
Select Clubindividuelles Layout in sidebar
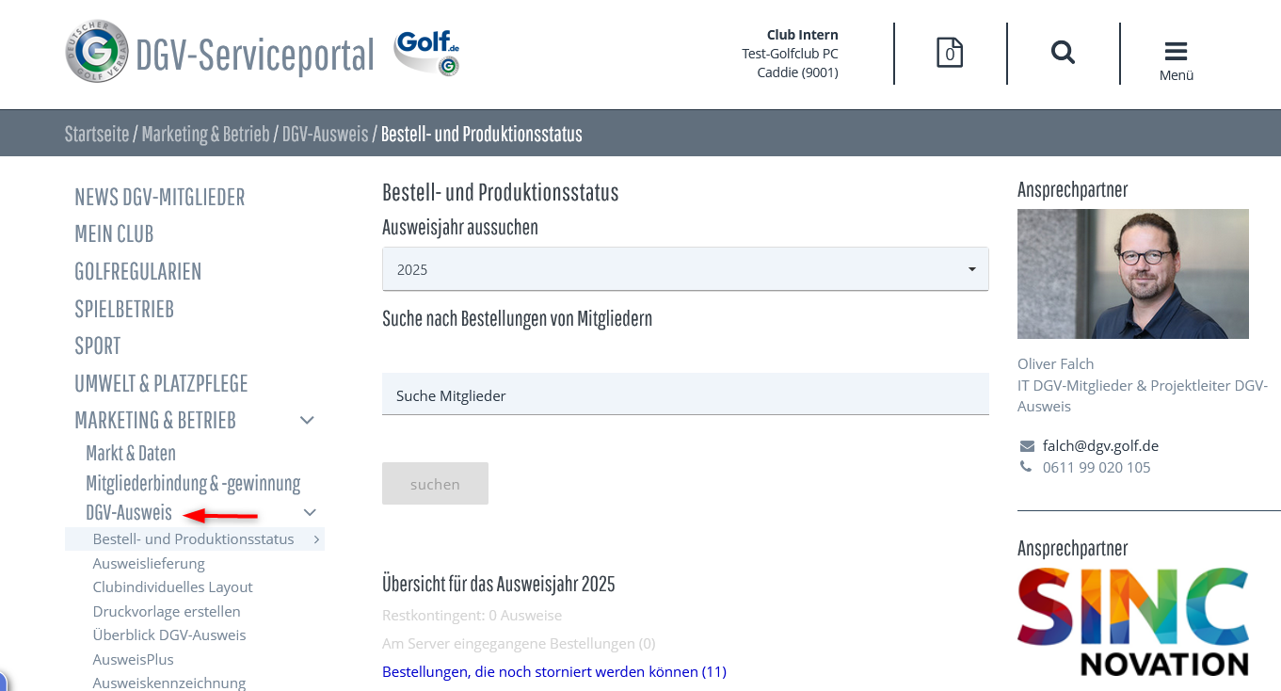click(x=172, y=587)
